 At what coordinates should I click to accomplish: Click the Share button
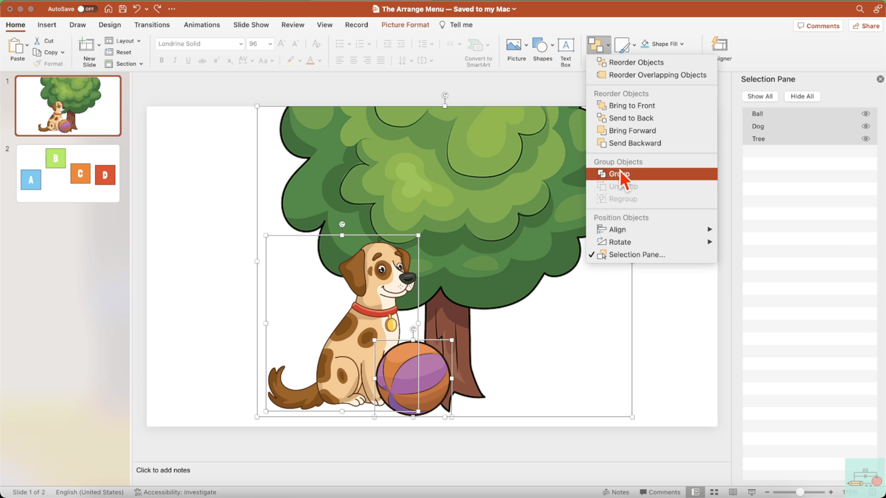pyautogui.click(x=866, y=26)
